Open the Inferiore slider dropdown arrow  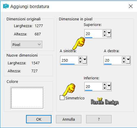point(109,86)
